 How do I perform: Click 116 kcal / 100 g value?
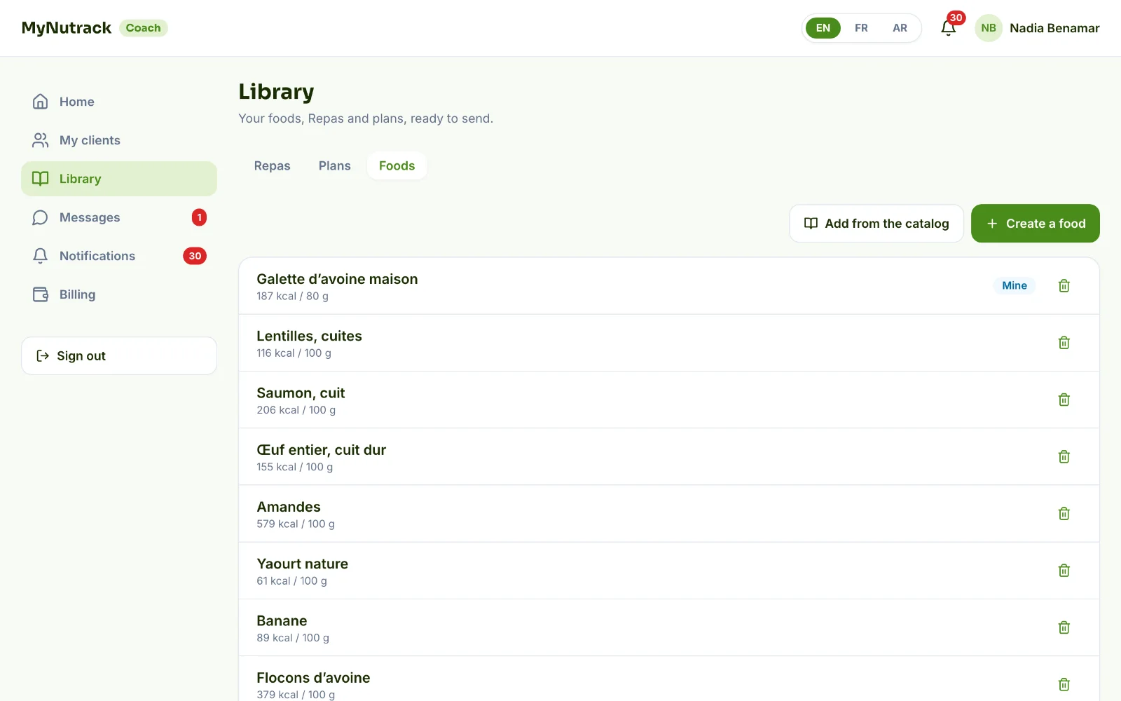pos(294,353)
